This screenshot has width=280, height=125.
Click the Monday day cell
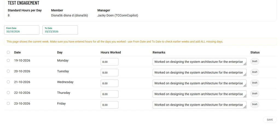63,60
